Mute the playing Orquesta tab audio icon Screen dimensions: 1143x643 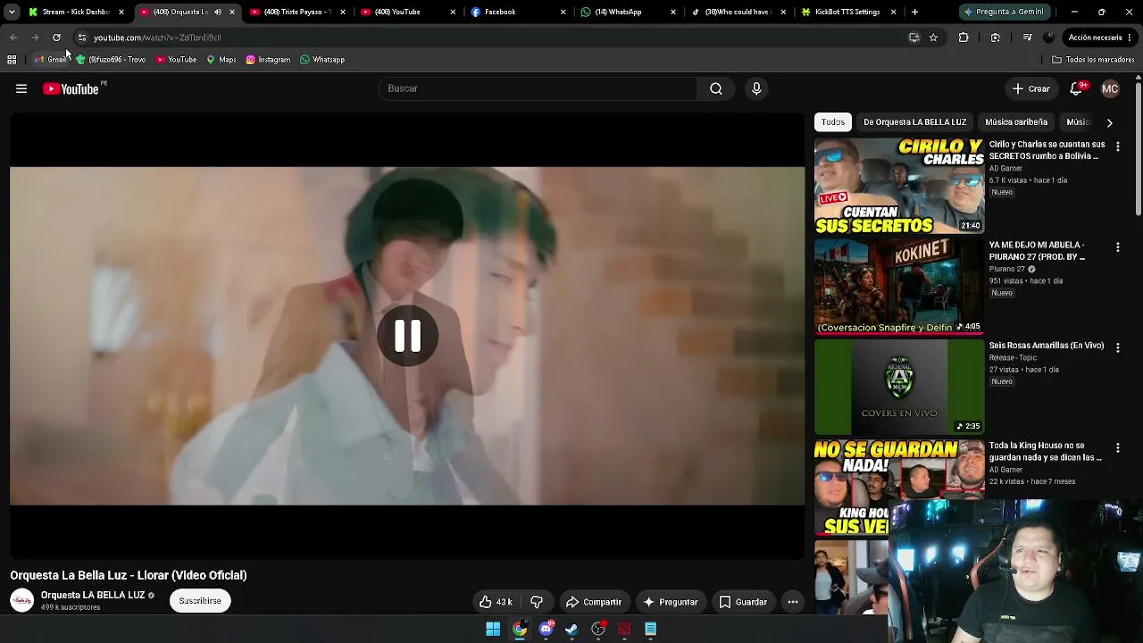point(218,13)
